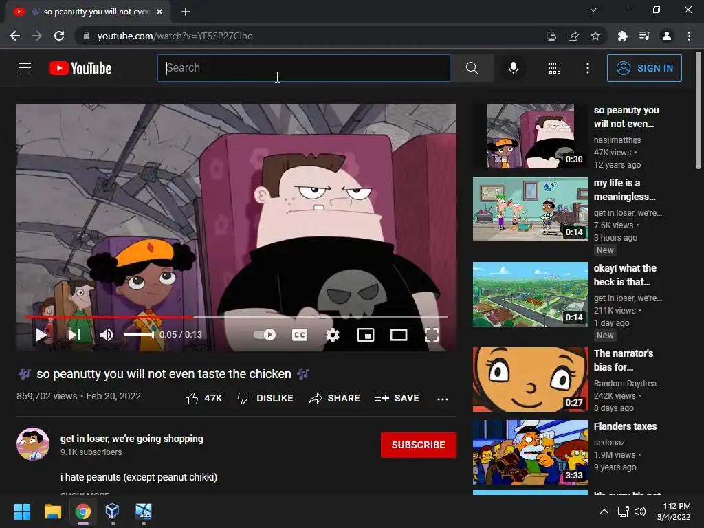Open the Chrome three-dot menu
The width and height of the screenshot is (704, 528).
(x=689, y=36)
